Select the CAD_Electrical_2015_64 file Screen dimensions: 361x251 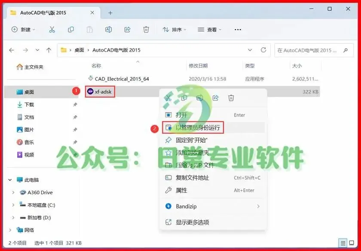pos(118,79)
